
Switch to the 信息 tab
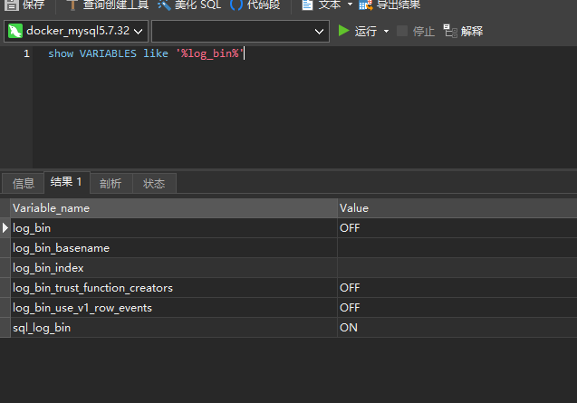point(24,183)
